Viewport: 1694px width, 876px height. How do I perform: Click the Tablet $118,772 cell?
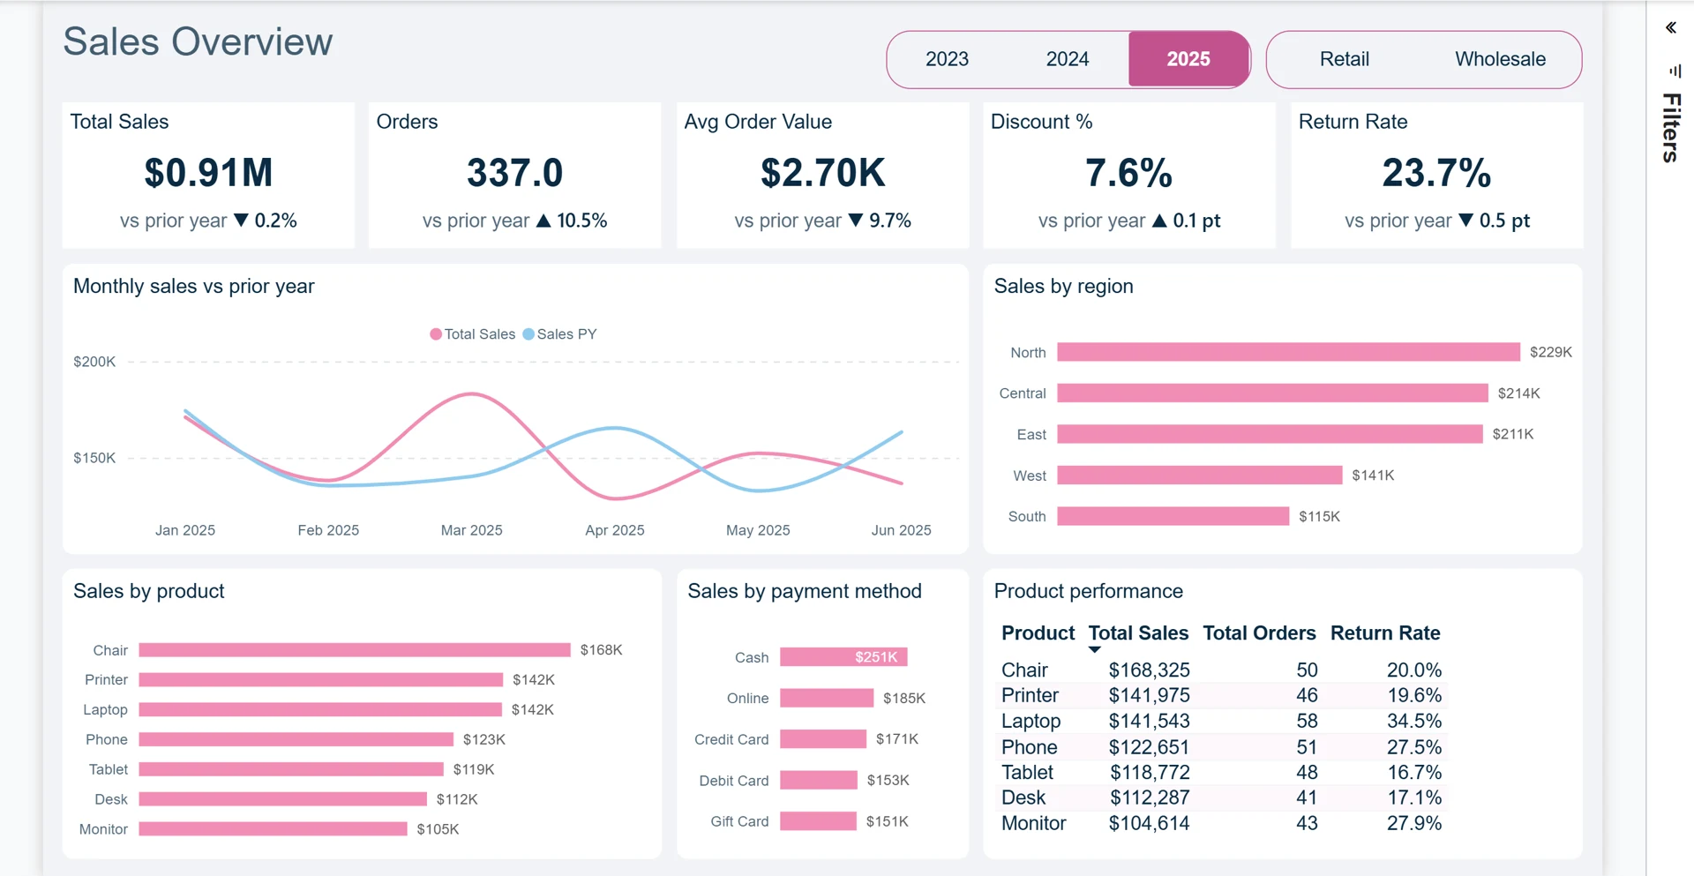point(1150,773)
